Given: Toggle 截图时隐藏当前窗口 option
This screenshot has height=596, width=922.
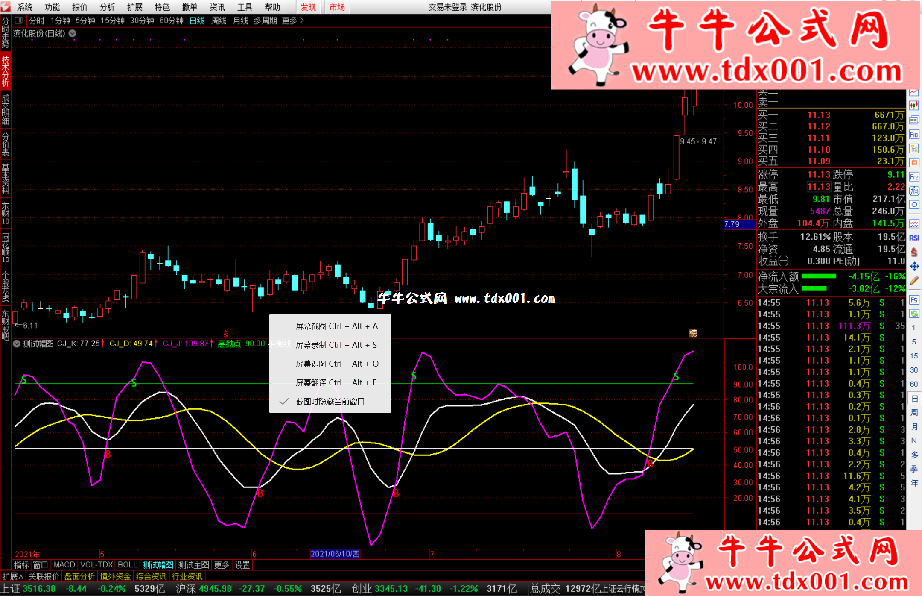Looking at the screenshot, I should tap(330, 402).
